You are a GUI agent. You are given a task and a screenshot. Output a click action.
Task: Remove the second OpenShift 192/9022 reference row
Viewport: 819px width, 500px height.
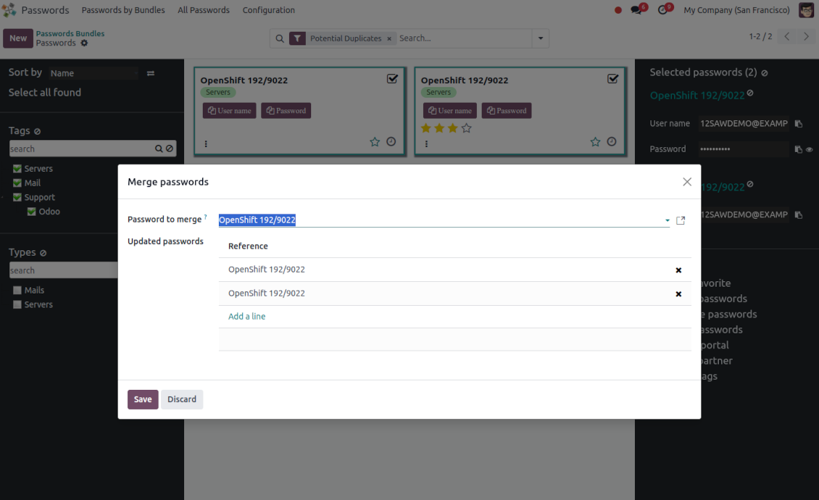(x=678, y=294)
